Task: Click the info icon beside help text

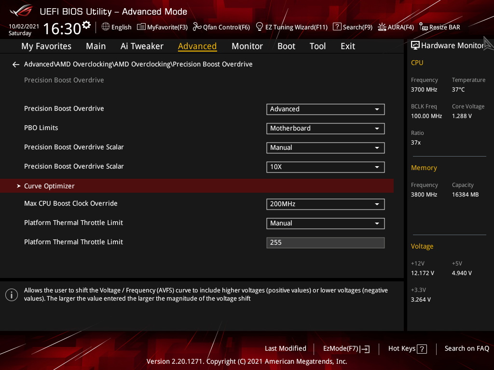Action: click(x=12, y=295)
